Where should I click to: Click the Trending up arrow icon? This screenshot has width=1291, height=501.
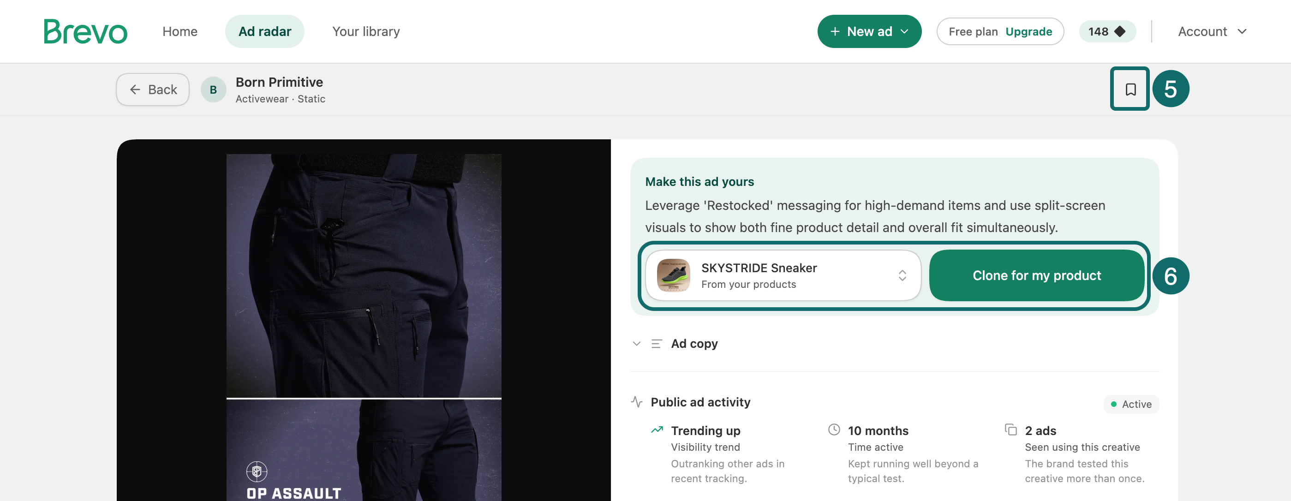[657, 430]
